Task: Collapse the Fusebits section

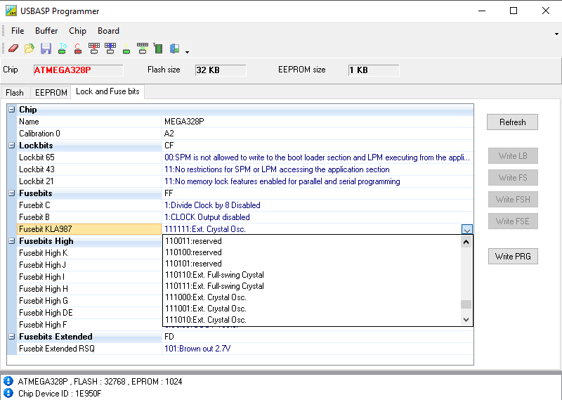Action: [x=12, y=193]
